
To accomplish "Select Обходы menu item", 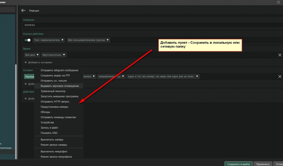I will click(59, 112).
